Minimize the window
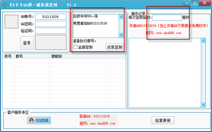212x132 pixels. [x=187, y=3]
